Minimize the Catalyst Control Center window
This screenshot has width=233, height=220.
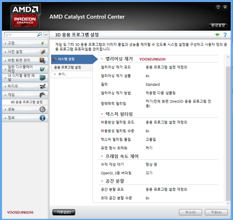pos(218,8)
